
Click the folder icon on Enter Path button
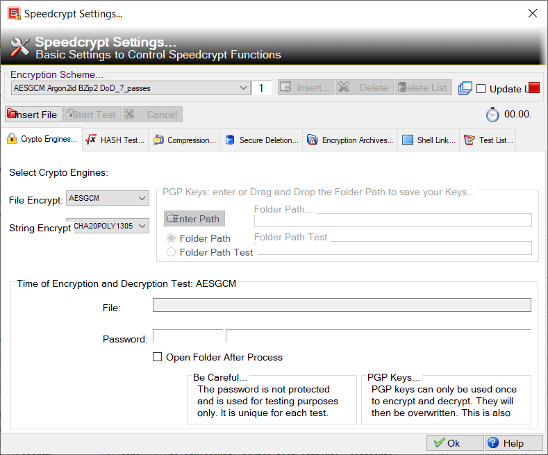(x=172, y=218)
